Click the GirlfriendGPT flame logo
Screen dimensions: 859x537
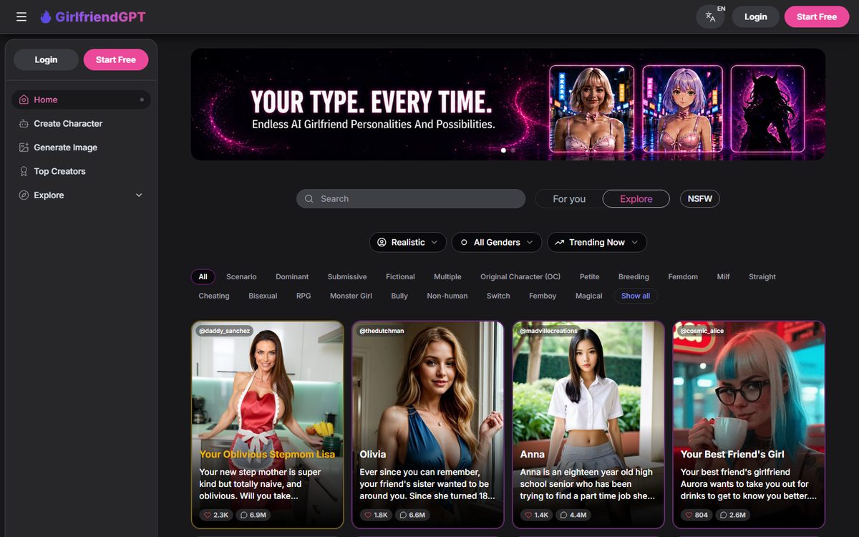click(x=46, y=16)
